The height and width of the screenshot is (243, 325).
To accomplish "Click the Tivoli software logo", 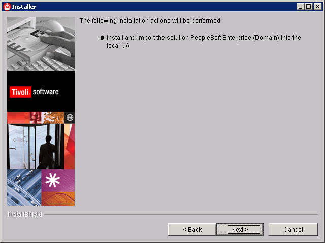I will pos(34,92).
